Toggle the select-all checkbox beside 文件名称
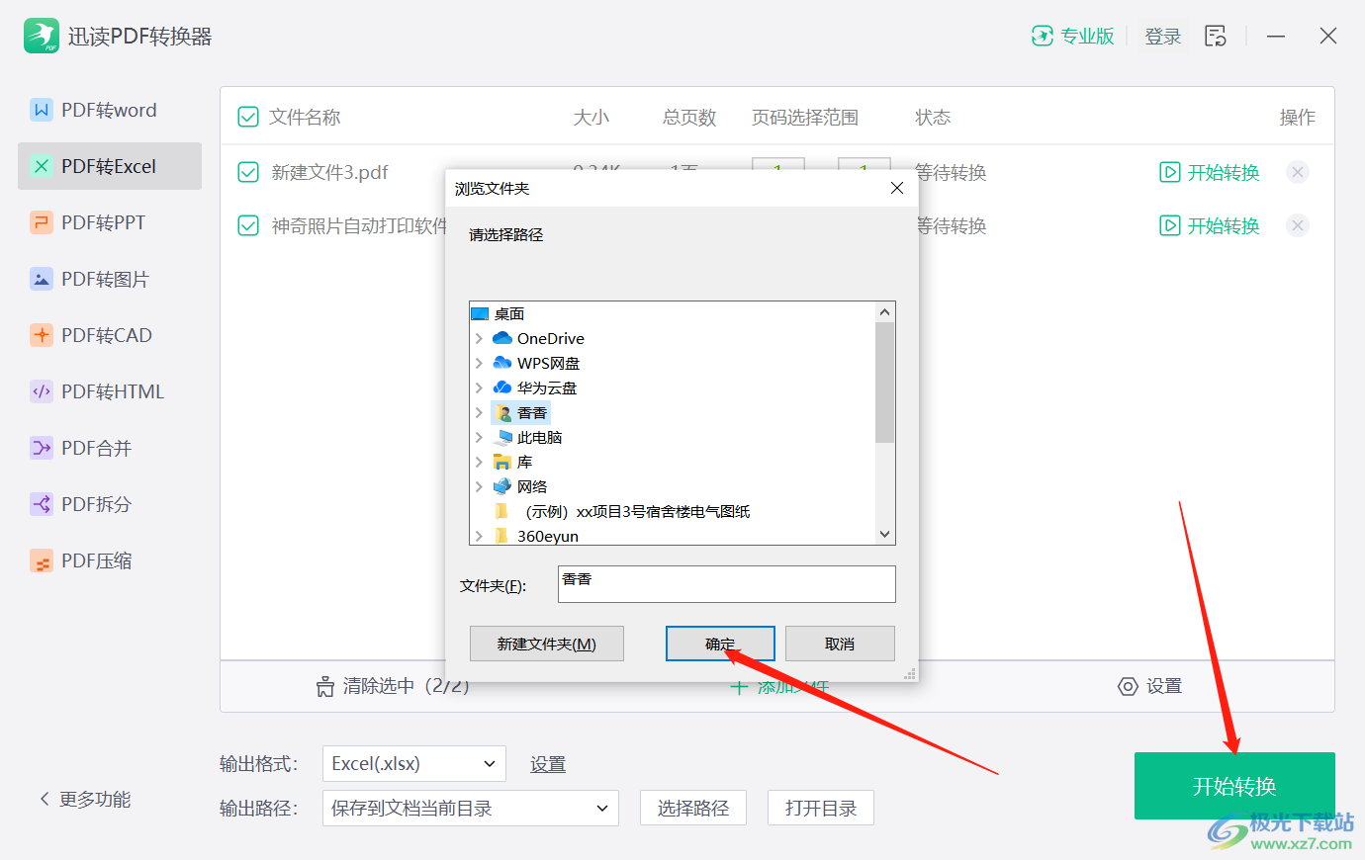 pos(248,118)
